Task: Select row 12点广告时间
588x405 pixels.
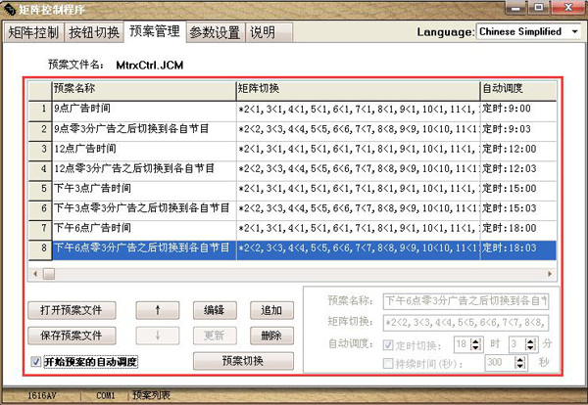Action: tap(292, 150)
